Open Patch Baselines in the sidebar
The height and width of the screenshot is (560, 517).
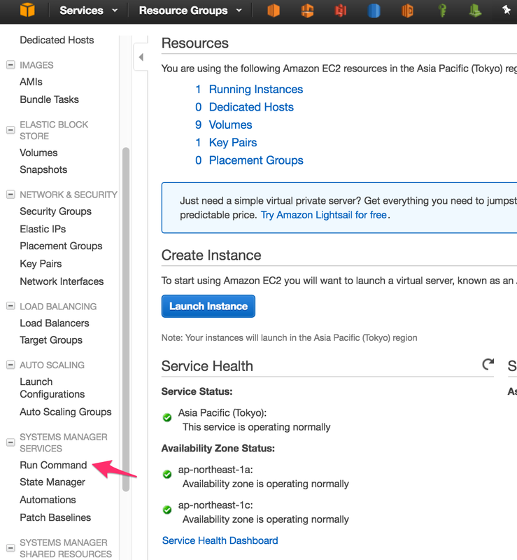pyautogui.click(x=55, y=517)
